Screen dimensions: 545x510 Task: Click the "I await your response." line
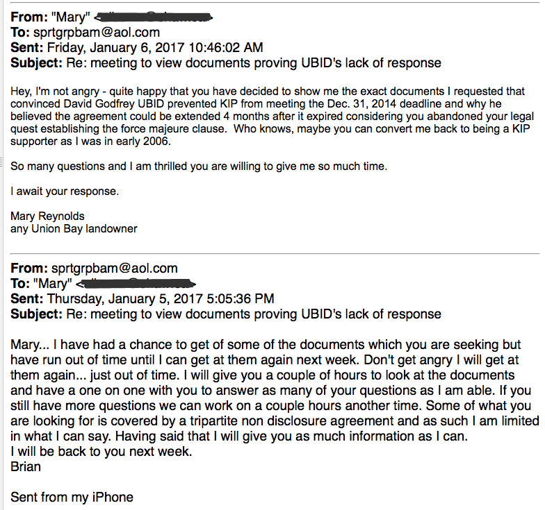click(60, 192)
